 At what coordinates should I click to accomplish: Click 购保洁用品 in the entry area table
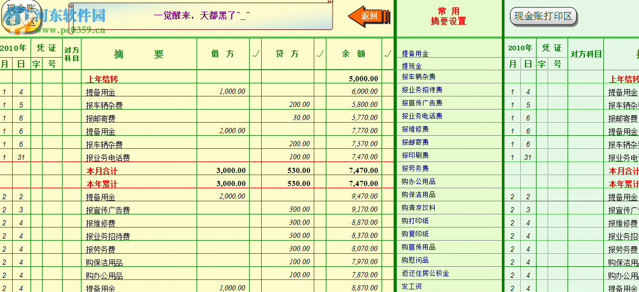pos(104,263)
